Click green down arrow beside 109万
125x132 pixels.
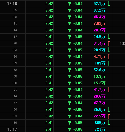[109, 63]
